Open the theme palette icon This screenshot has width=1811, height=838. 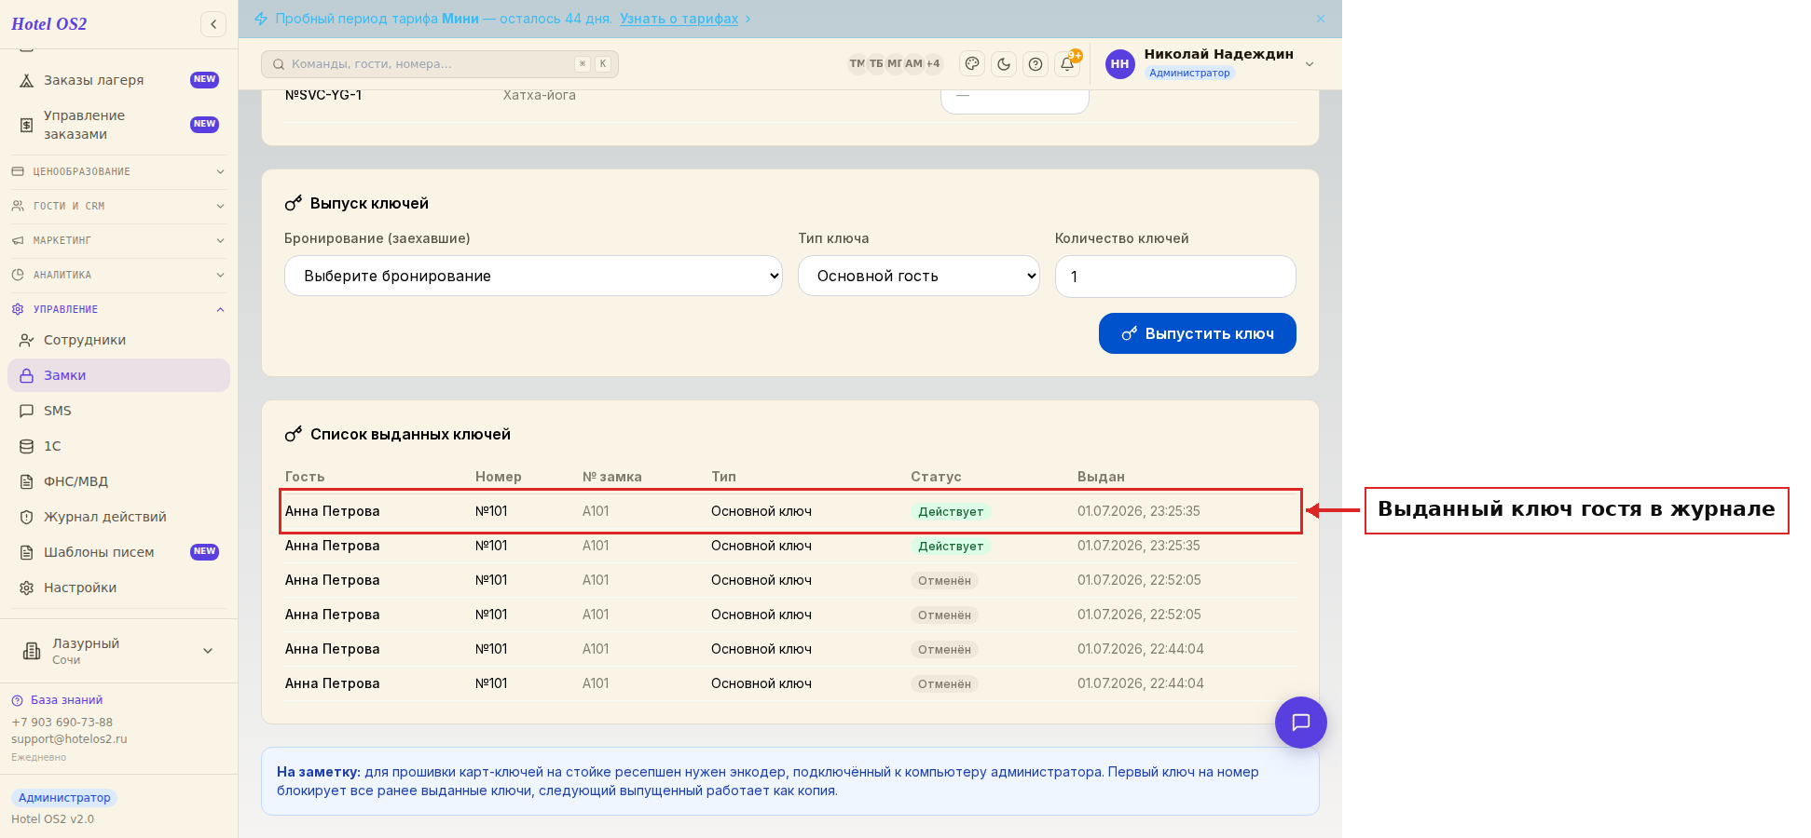pos(972,64)
